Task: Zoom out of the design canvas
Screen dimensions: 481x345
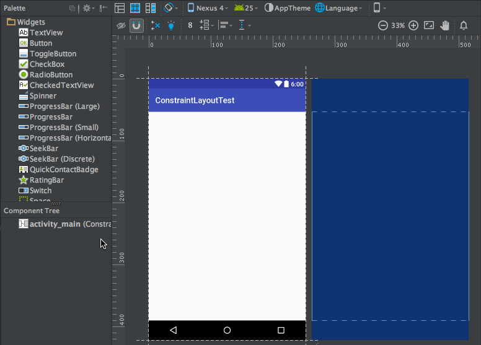Action: point(382,25)
